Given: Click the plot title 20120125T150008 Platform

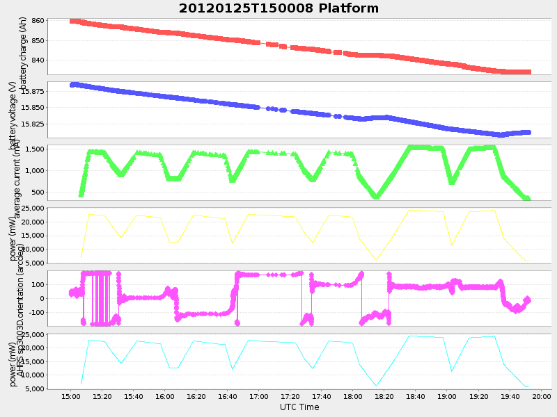Looking at the screenshot, I should pos(278,8).
